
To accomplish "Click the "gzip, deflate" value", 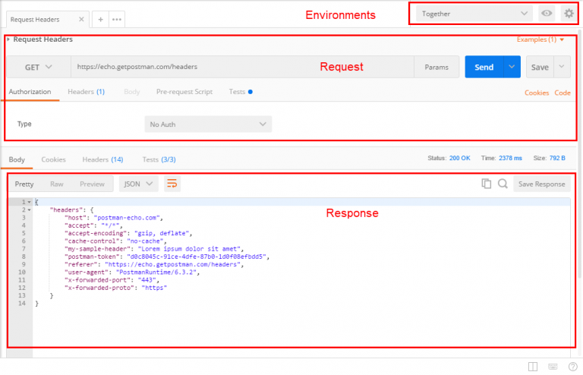I will 162,233.
